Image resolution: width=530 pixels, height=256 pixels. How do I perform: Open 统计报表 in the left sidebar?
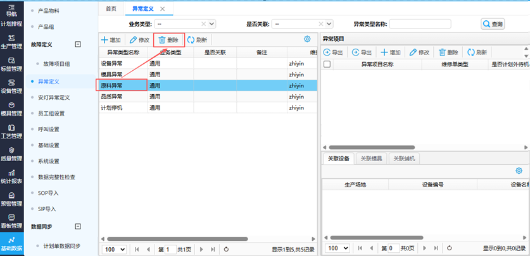[x=11, y=177]
